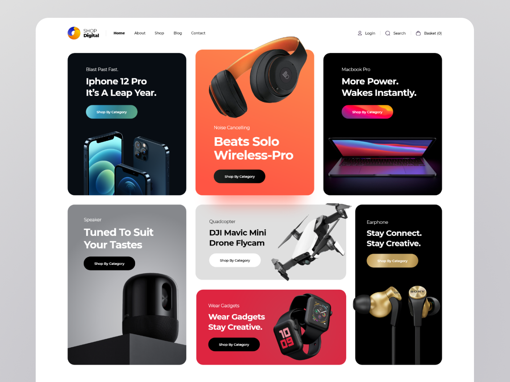Viewport: 510px width, 382px height.
Task: Click gold Shop By Category on Earphone card
Action: (x=392, y=261)
